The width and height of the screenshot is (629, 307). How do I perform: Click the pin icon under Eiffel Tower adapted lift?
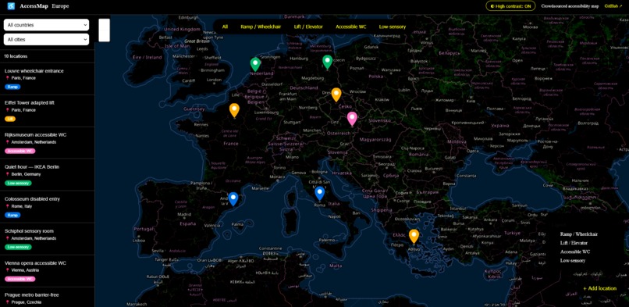[7, 110]
